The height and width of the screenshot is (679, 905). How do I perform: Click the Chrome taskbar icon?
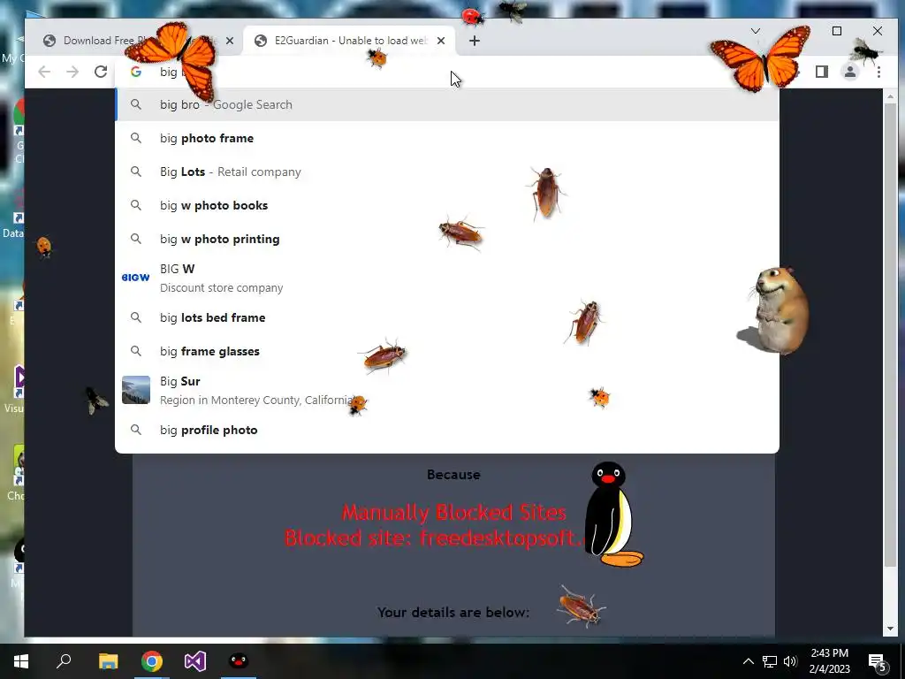pos(152,661)
